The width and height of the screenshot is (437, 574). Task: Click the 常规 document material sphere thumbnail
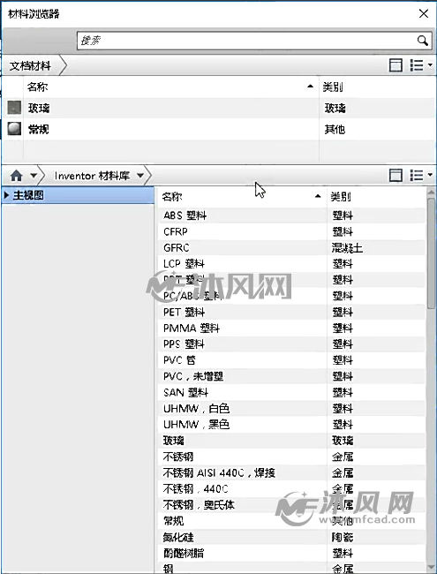[14, 129]
